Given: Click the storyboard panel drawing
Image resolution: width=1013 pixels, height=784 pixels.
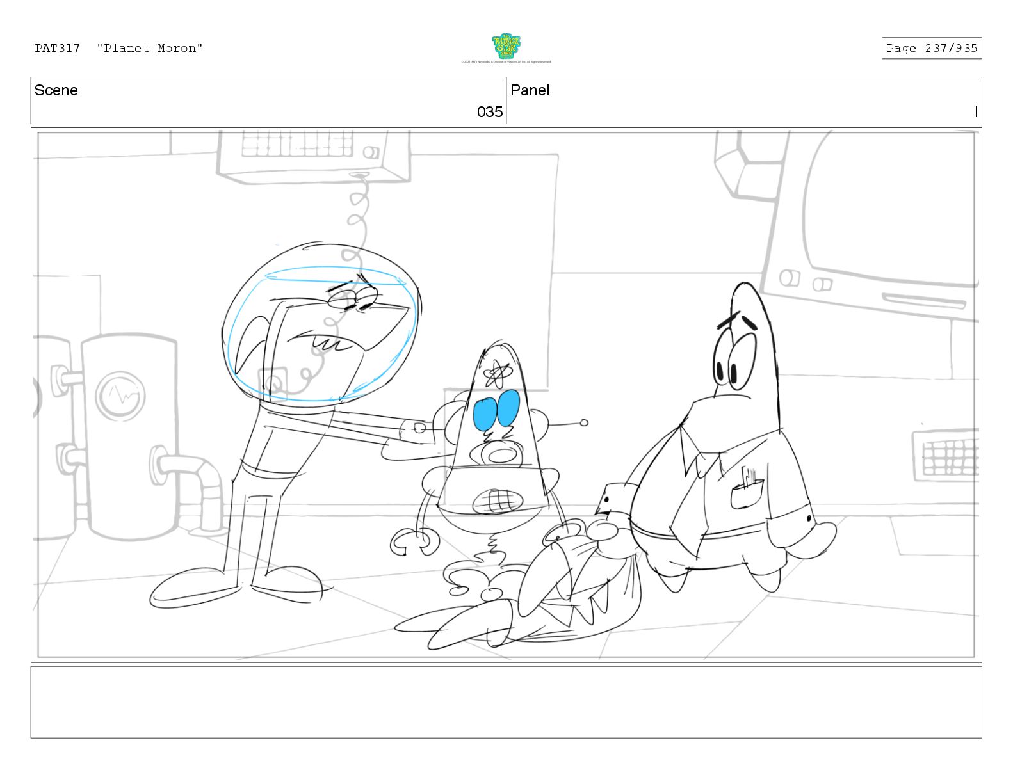Looking at the screenshot, I should click(x=506, y=395).
